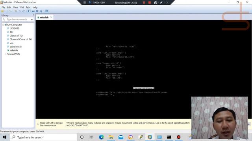Open the VM menu
Image resolution: width=252 pixels, height=141 pixels.
[x=22, y=7]
